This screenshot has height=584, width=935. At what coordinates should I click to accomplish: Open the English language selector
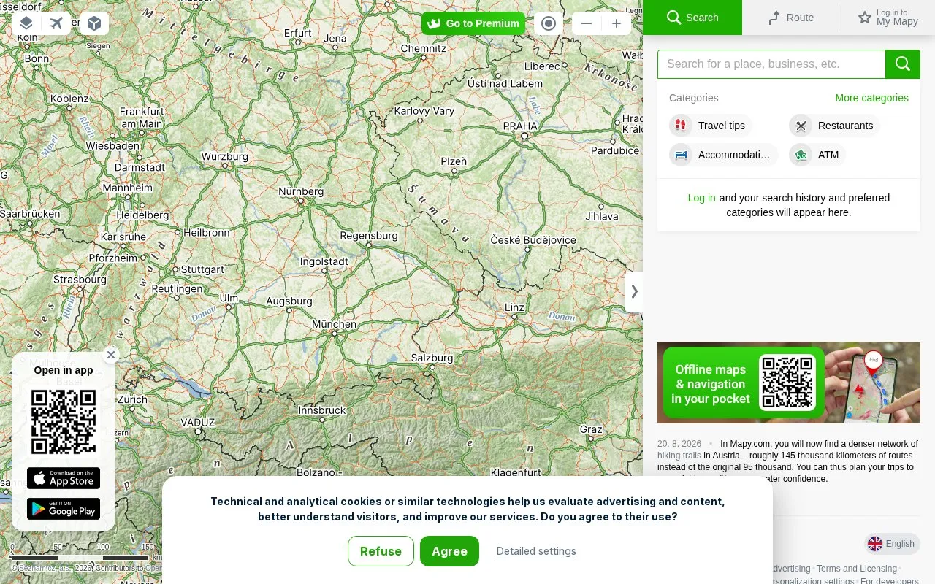tap(892, 544)
